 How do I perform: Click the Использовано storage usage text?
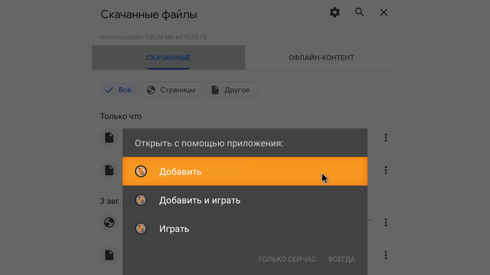pyautogui.click(x=154, y=37)
